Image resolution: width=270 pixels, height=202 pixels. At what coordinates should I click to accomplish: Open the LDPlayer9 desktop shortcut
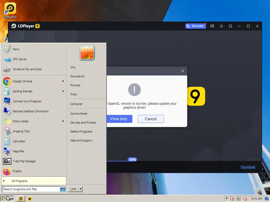[x=10, y=10]
